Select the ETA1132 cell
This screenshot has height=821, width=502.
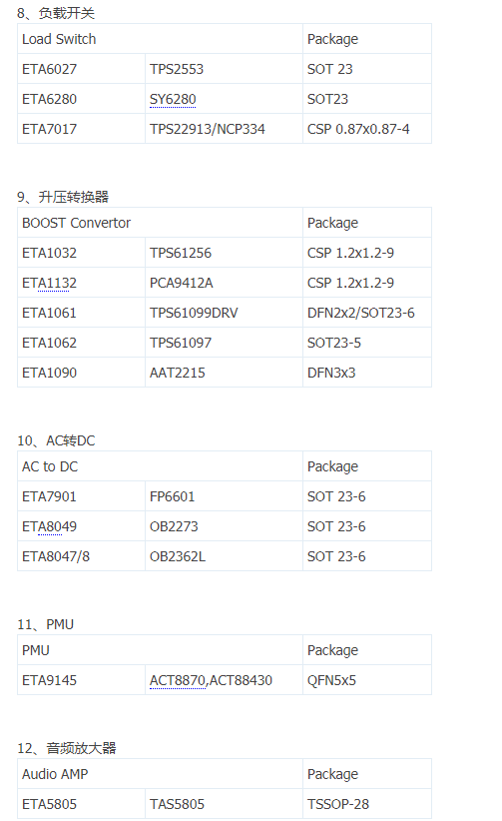[81, 283]
